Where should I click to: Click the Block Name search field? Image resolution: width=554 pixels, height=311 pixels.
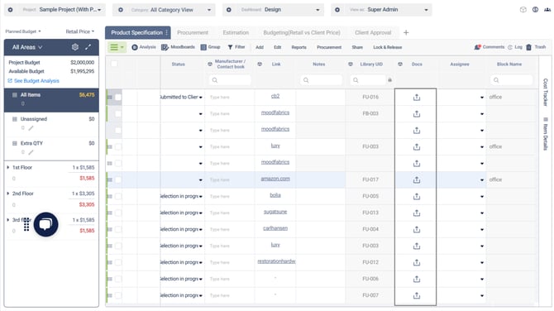511,80
